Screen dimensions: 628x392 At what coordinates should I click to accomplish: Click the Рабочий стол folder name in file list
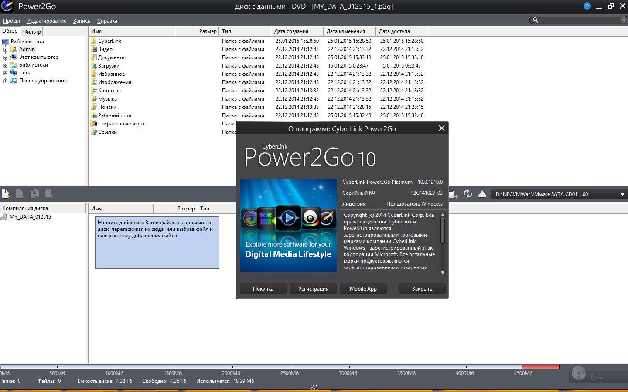click(x=114, y=115)
